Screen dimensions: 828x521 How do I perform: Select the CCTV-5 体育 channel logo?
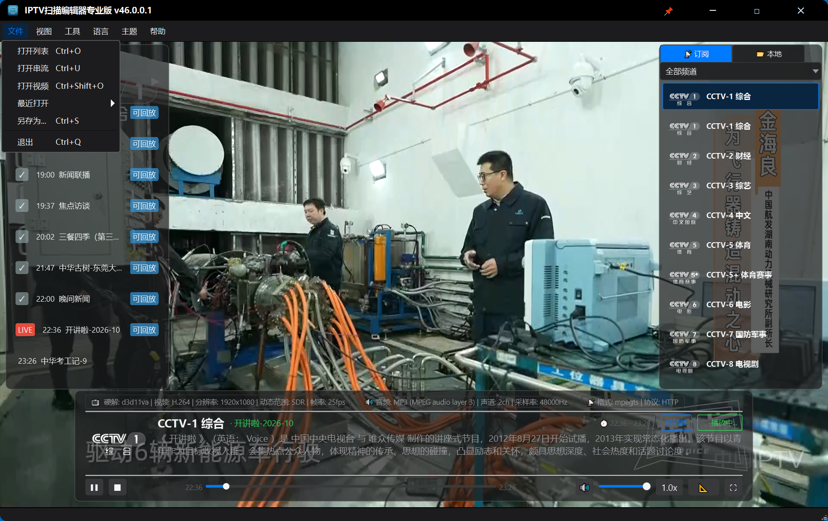click(684, 247)
